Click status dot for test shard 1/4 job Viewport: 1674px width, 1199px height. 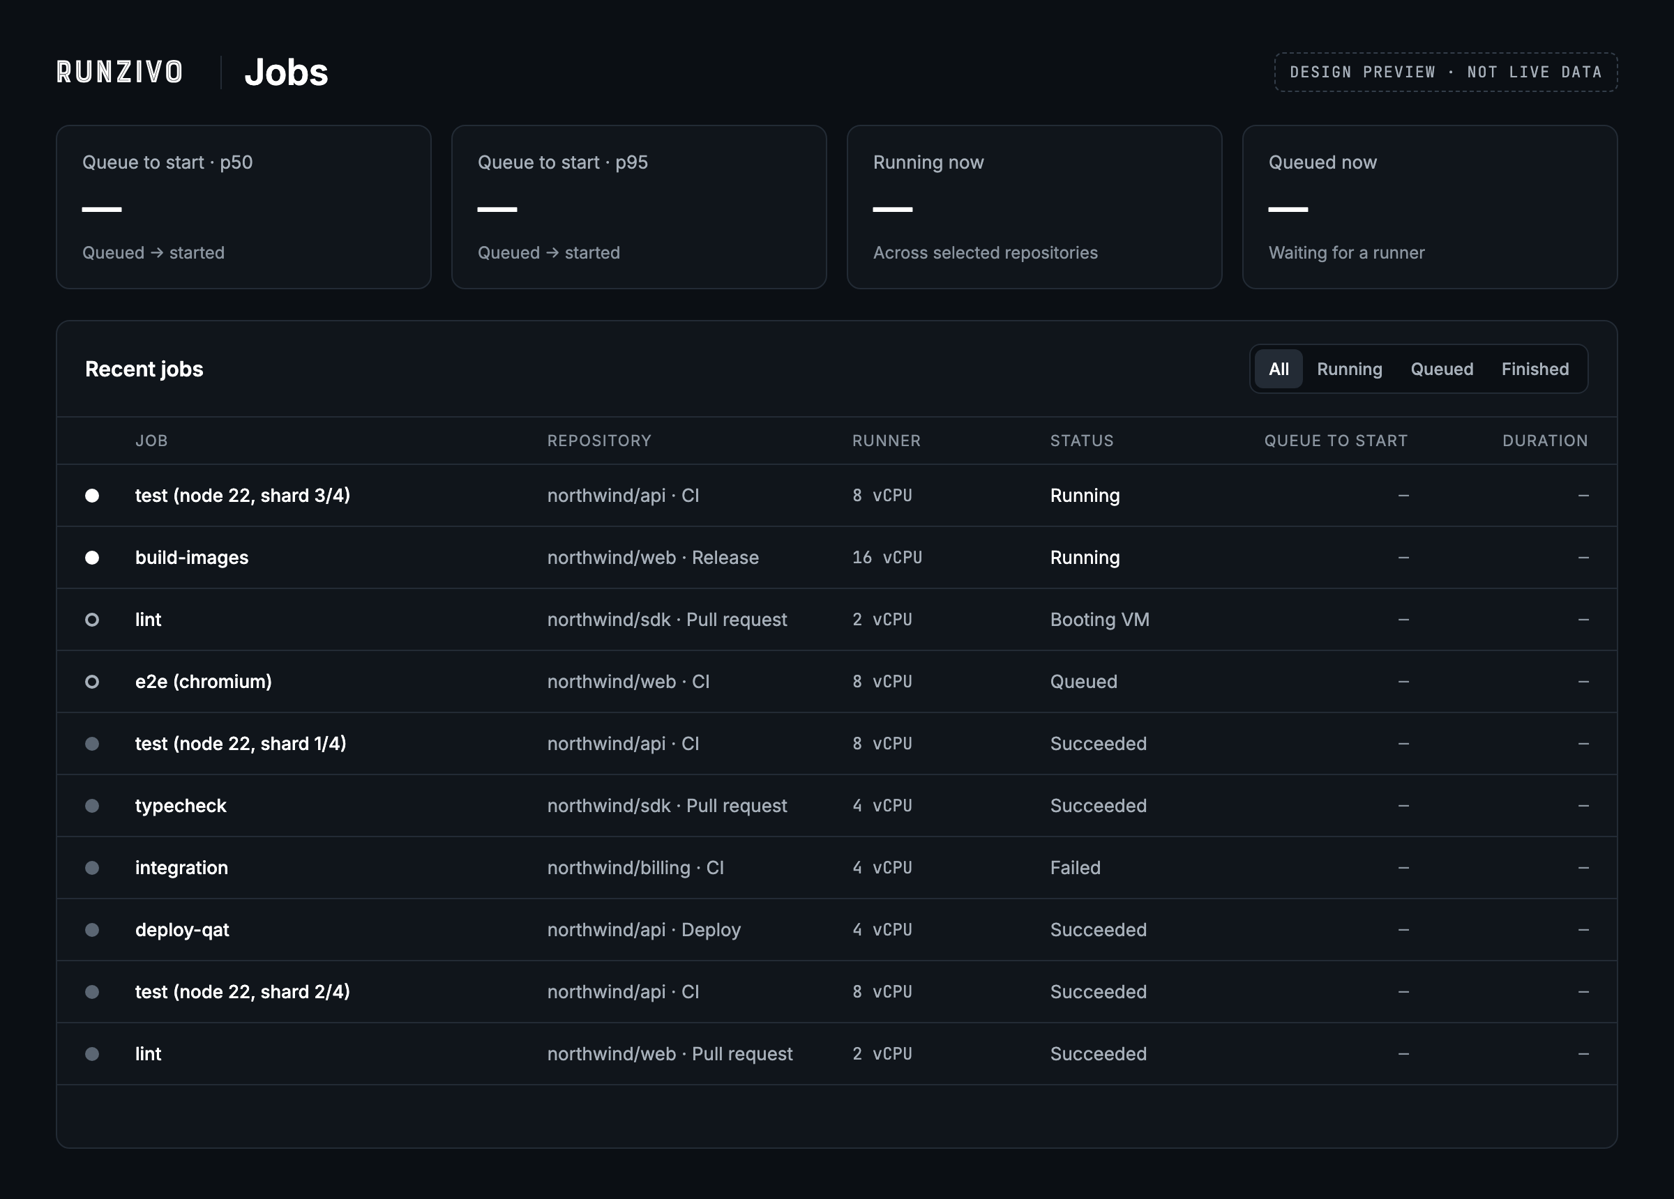[92, 743]
